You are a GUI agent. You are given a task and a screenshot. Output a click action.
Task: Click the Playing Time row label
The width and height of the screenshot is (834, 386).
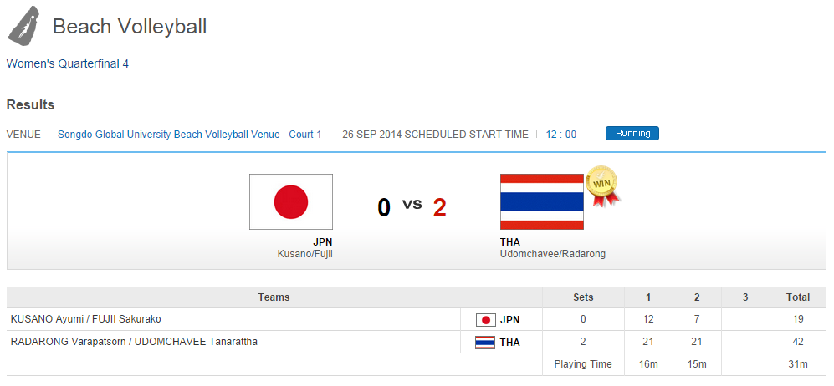583,364
